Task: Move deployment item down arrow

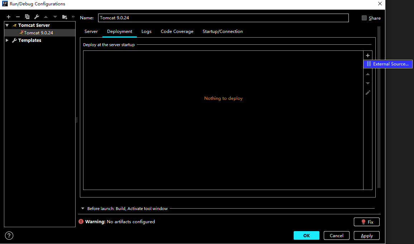Action: tap(368, 83)
